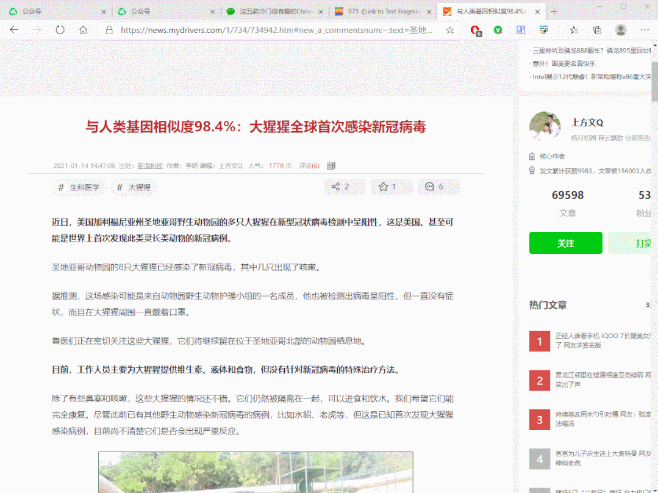Open the 大猩猩 tag
The width and height of the screenshot is (658, 493).
[x=134, y=187]
